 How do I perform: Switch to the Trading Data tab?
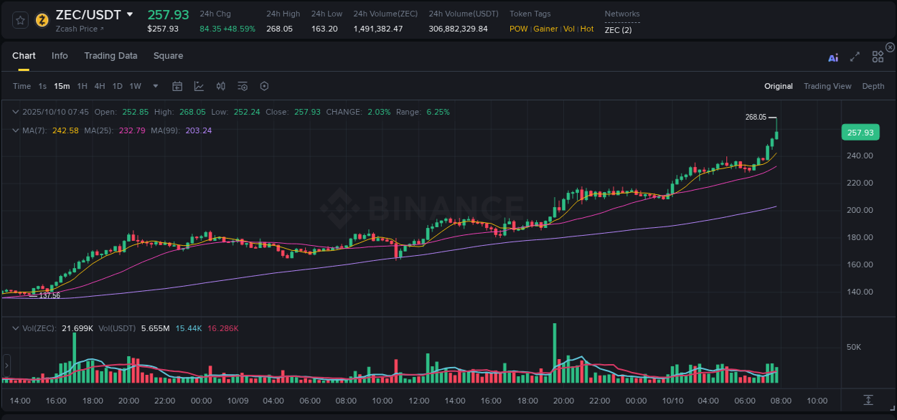(x=111, y=56)
